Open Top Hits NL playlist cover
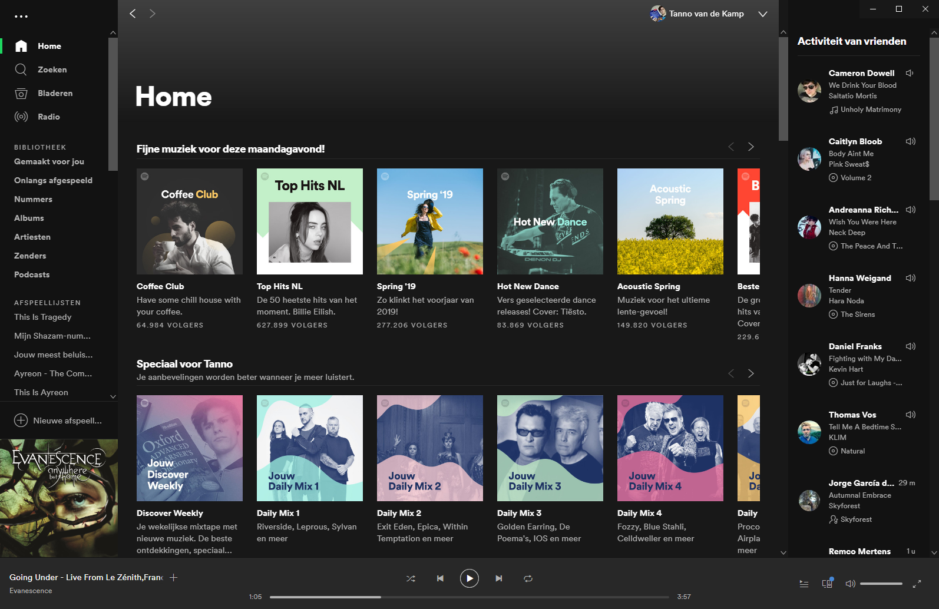Screen dimensions: 939x609 click(x=310, y=221)
